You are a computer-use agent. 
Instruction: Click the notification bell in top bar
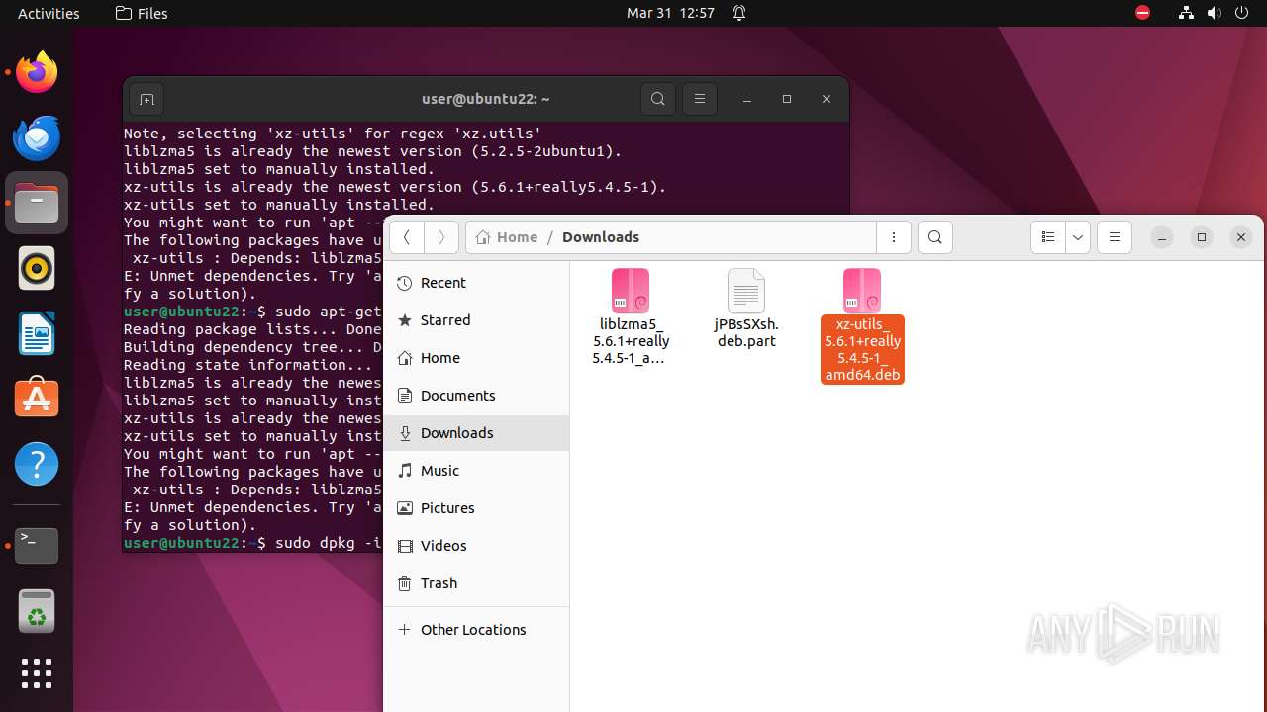click(739, 13)
